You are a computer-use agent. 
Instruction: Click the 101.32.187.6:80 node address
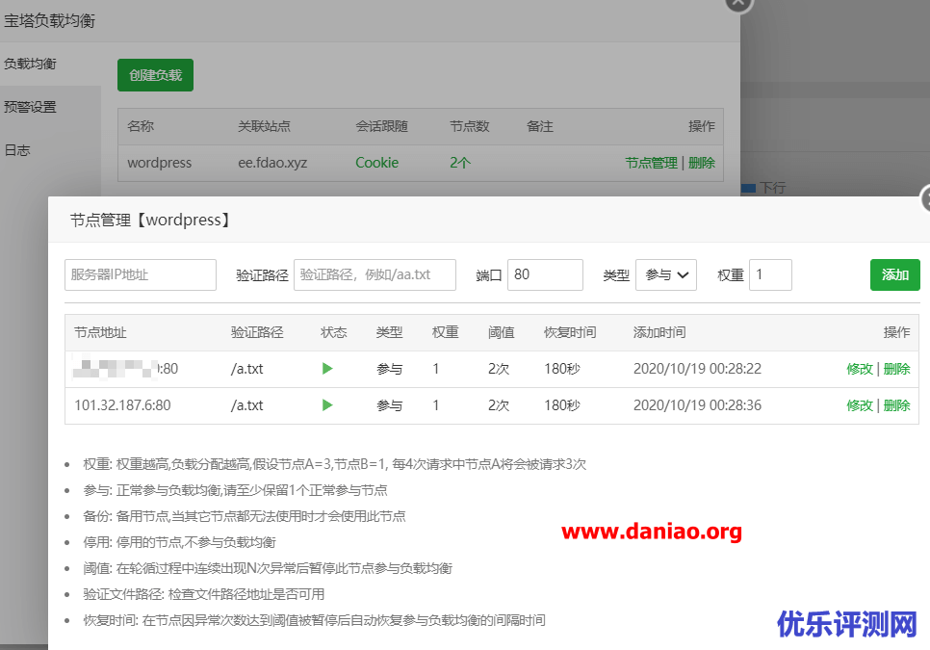tap(122, 405)
